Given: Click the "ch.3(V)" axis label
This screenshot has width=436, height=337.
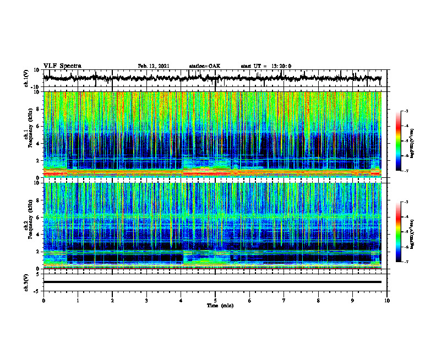Looking at the screenshot, I should point(26,282).
